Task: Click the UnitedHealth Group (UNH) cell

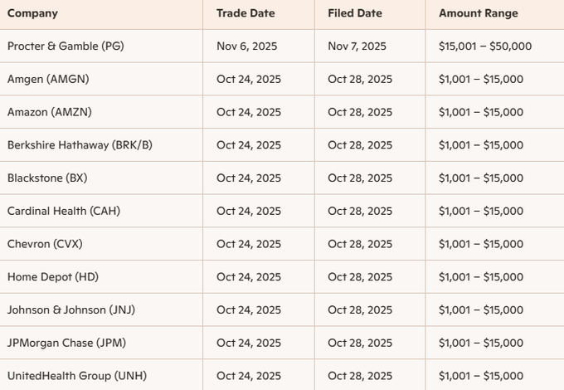Action: pyautogui.click(x=73, y=375)
